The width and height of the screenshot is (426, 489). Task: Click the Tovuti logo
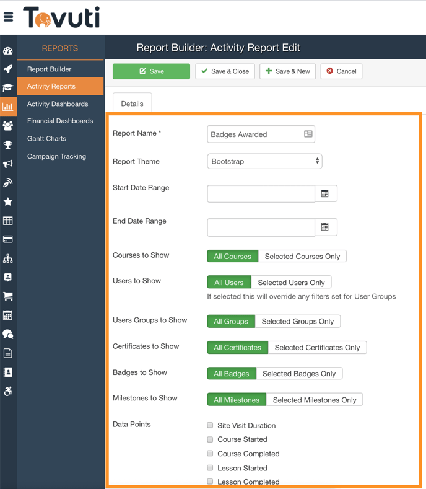tap(61, 17)
